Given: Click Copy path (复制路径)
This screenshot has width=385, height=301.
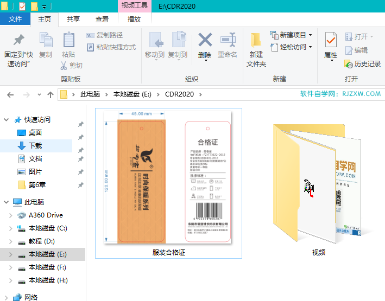Looking at the screenshot, I should point(104,35).
